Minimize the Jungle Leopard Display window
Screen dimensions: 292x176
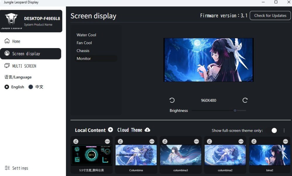pyautogui.click(x=263, y=2)
